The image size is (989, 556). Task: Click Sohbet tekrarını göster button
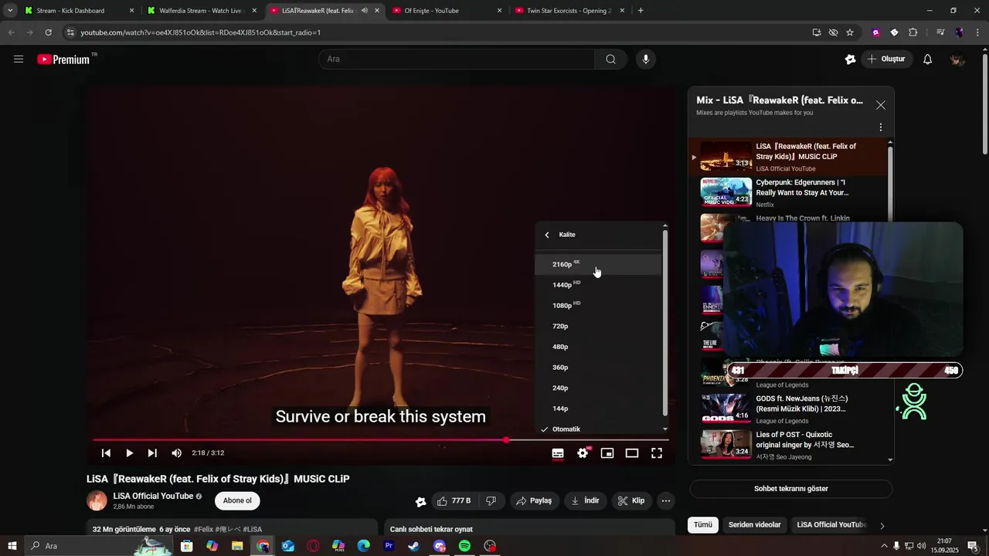tap(791, 489)
